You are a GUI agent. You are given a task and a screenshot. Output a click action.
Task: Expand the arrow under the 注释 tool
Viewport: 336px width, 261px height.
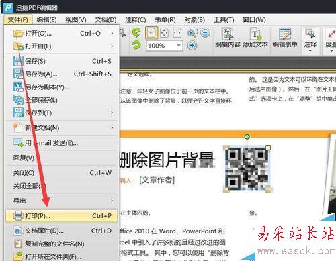pyautogui.click(x=310, y=51)
